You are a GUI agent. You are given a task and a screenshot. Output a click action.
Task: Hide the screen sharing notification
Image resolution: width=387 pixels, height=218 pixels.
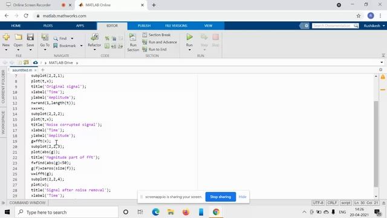[x=242, y=197]
